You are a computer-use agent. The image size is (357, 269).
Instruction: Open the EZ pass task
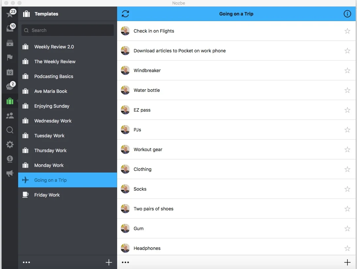(x=236, y=110)
